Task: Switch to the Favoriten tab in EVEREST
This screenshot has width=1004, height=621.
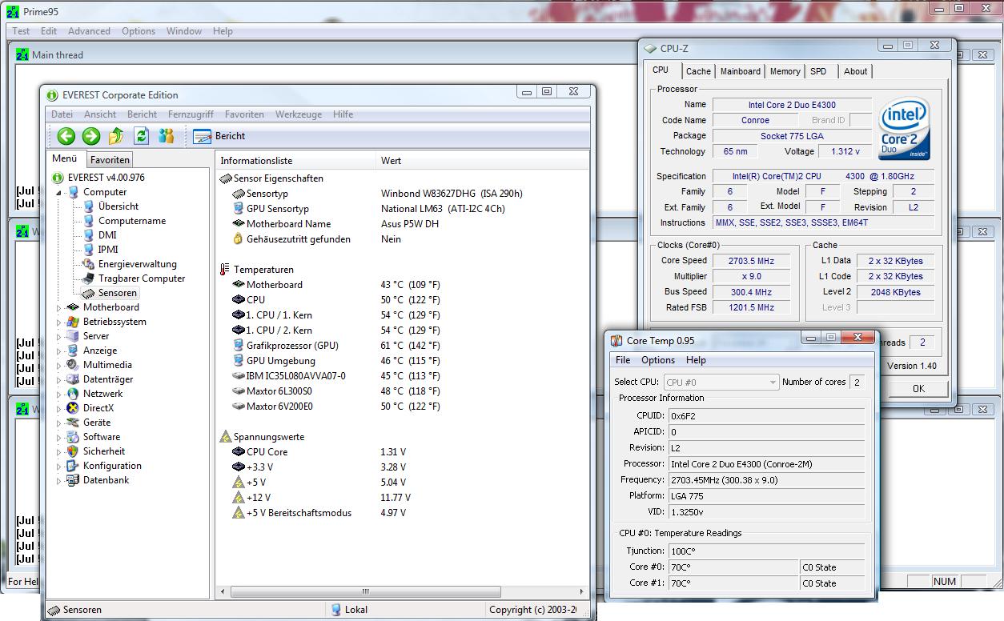Action: 110,160
